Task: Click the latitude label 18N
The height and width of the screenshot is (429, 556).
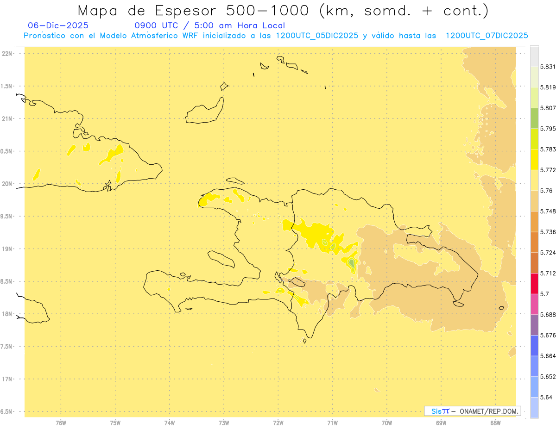Action: (x=7, y=314)
